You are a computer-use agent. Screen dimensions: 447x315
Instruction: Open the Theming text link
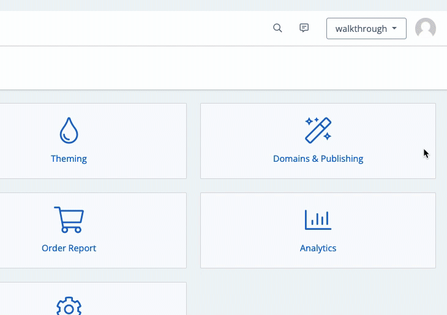[69, 159]
